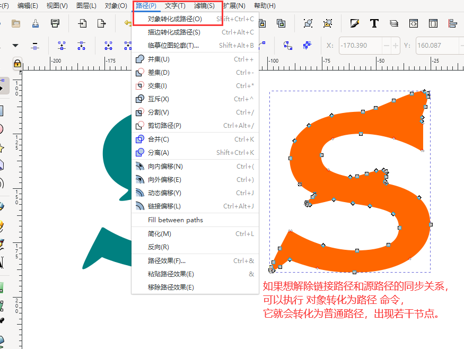Click the X coordinate input field

tap(361, 46)
